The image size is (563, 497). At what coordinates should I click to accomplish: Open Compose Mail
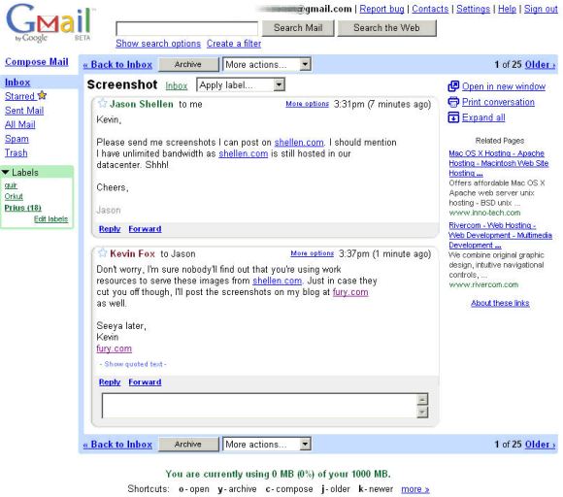coord(37,62)
